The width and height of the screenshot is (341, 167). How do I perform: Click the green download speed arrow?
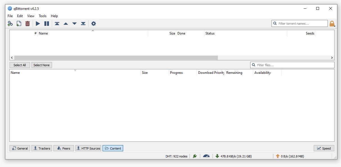217,156
